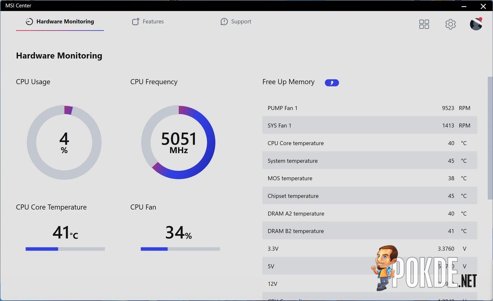Select the MOS temperature row
The height and width of the screenshot is (301, 493).
coord(370,178)
